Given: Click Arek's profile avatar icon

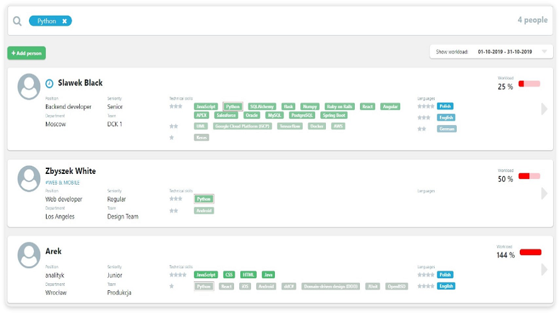Looking at the screenshot, I should coord(29,255).
